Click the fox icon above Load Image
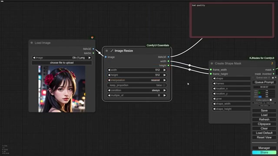This screenshot has width=278, height=156. [x=92, y=37]
